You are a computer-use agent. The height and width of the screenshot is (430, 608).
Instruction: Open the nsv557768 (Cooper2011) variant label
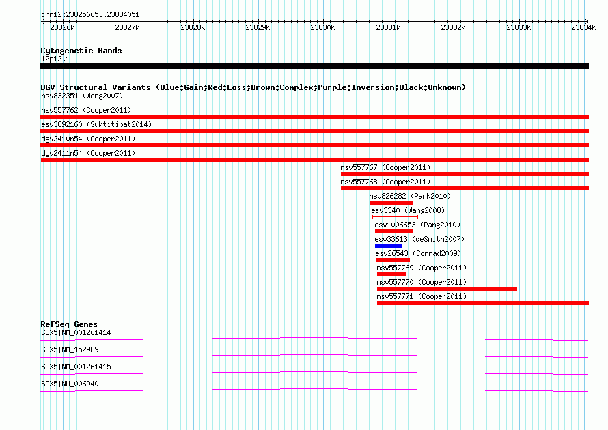(385, 182)
